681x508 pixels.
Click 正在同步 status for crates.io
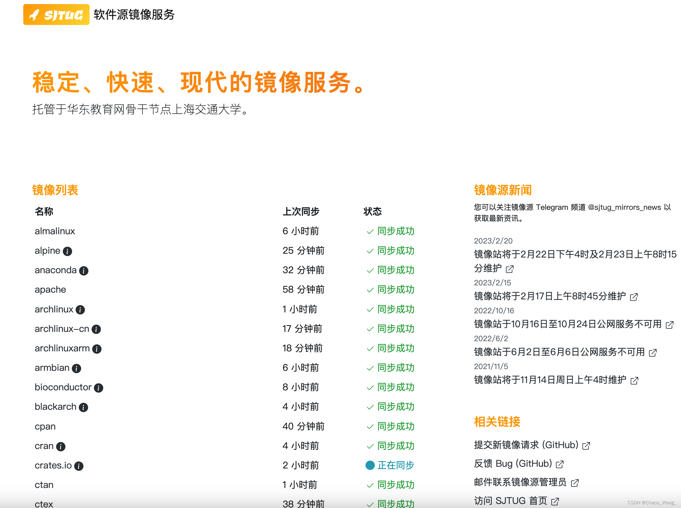pos(395,466)
